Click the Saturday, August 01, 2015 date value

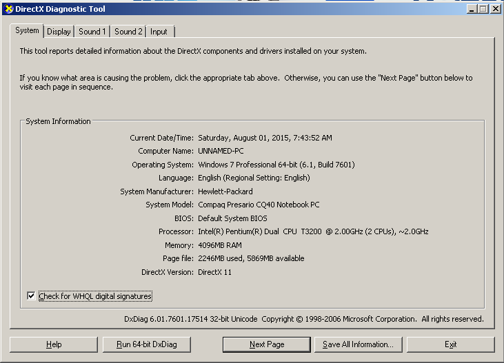click(x=265, y=138)
